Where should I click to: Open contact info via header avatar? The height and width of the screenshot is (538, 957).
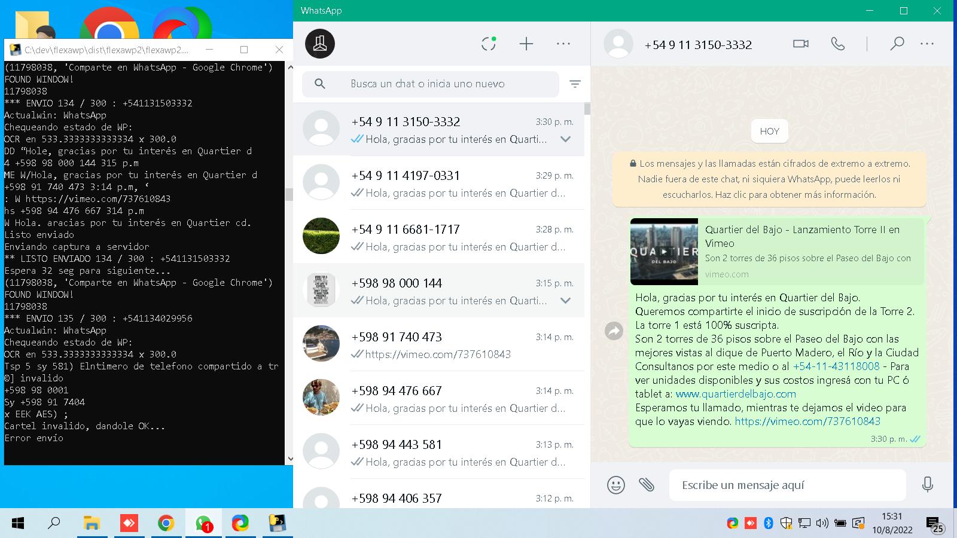pyautogui.click(x=618, y=44)
